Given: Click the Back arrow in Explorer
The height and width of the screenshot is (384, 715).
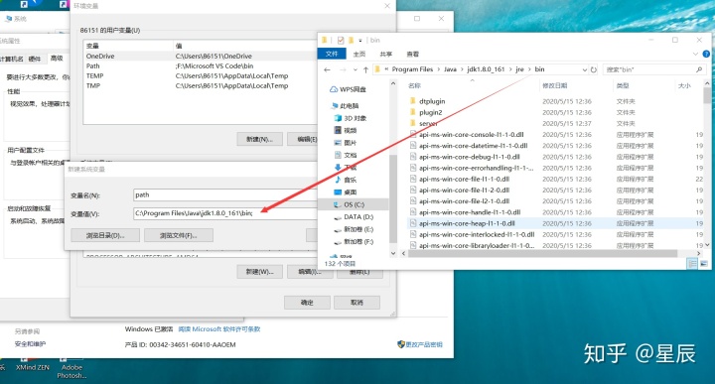Looking at the screenshot, I should (x=327, y=69).
